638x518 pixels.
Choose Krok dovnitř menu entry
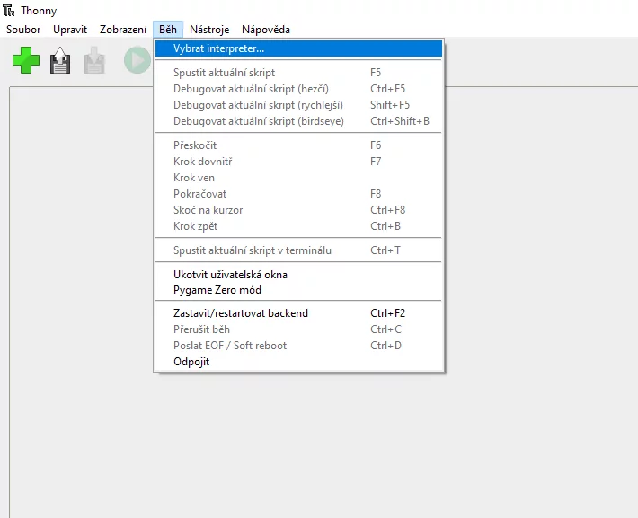click(298, 162)
